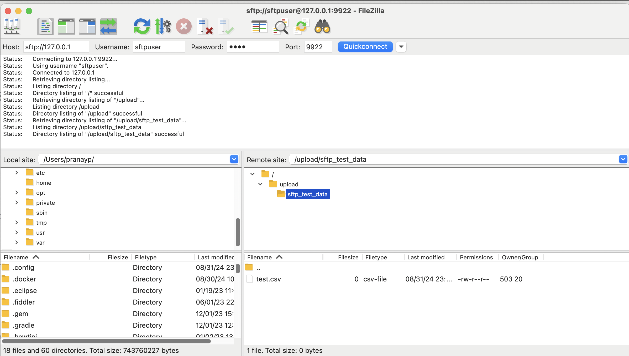This screenshot has width=629, height=356.
Task: Toggle the transfer queue display
Action: (x=108, y=27)
